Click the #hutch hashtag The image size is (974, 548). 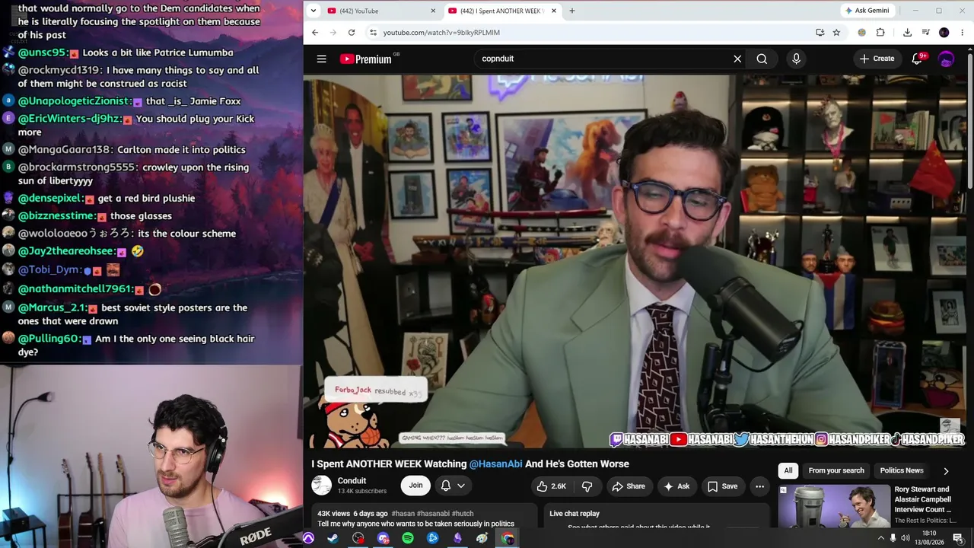463,514
